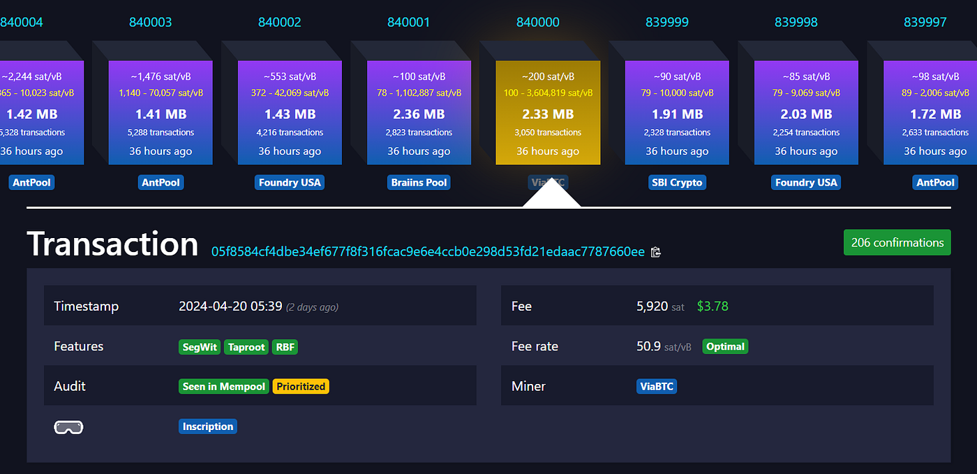Screen dimensions: 977x474
Task: Open AntPool tag under block 840004
Action: (x=31, y=182)
